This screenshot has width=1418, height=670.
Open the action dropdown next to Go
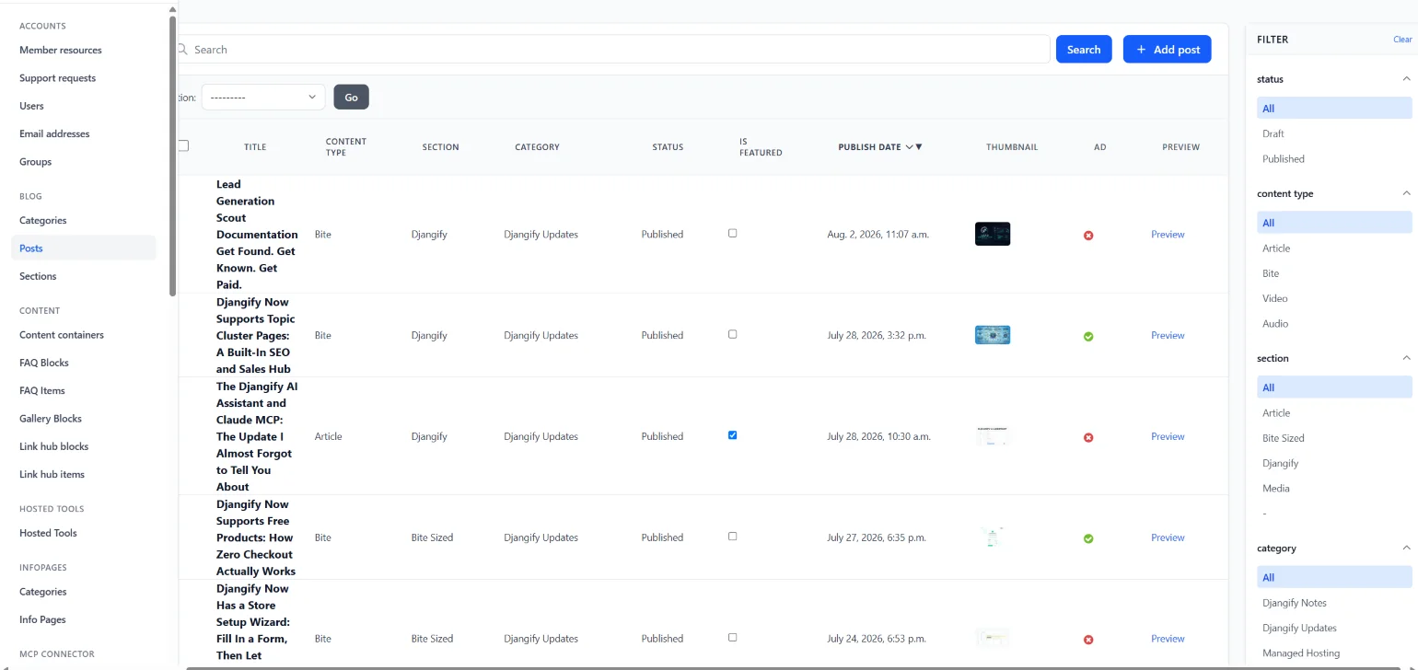tap(263, 97)
